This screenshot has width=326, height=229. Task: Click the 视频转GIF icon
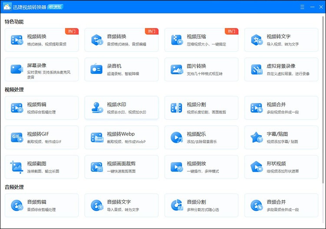tap(17, 137)
